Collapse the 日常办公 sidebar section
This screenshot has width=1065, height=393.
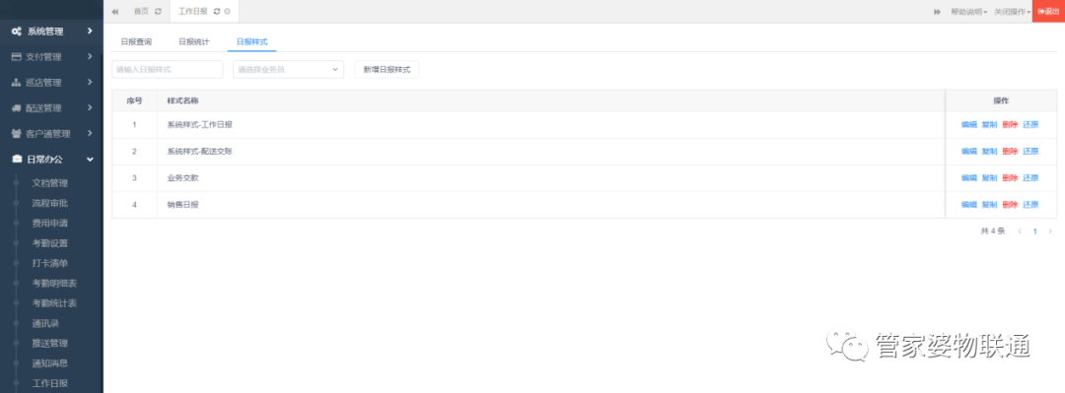90,160
